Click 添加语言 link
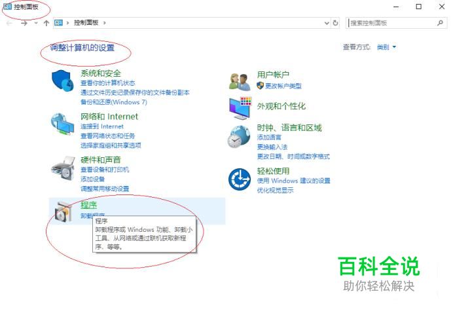Image resolution: width=453 pixels, height=315 pixels. click(x=269, y=138)
